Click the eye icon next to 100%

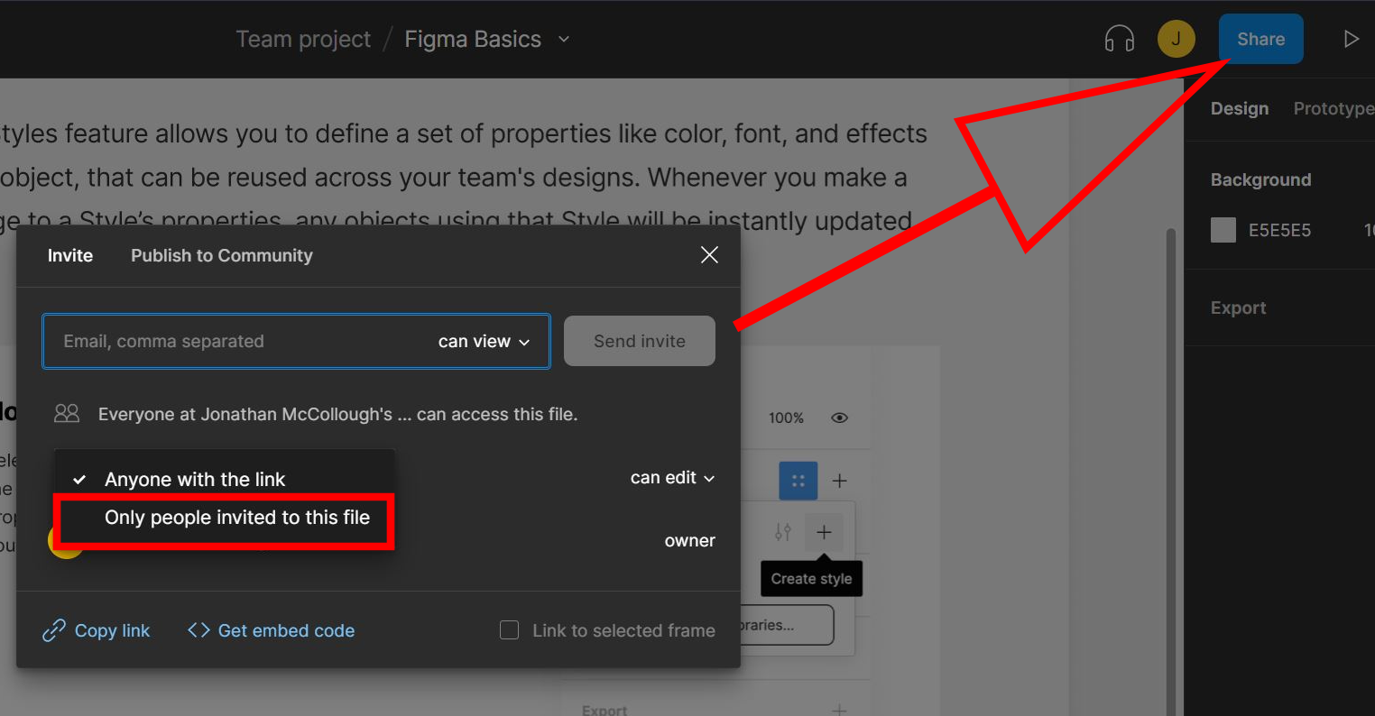(839, 418)
